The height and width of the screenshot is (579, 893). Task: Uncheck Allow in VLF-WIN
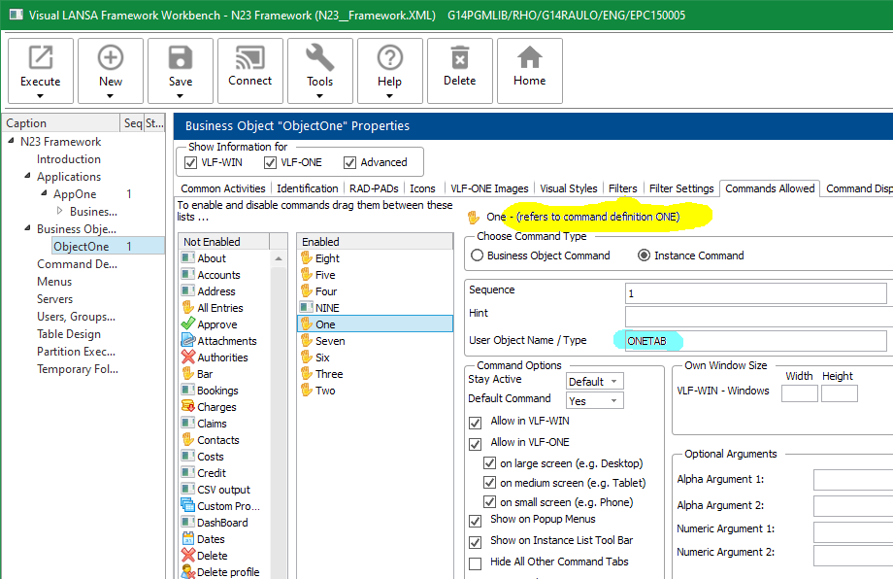[475, 423]
